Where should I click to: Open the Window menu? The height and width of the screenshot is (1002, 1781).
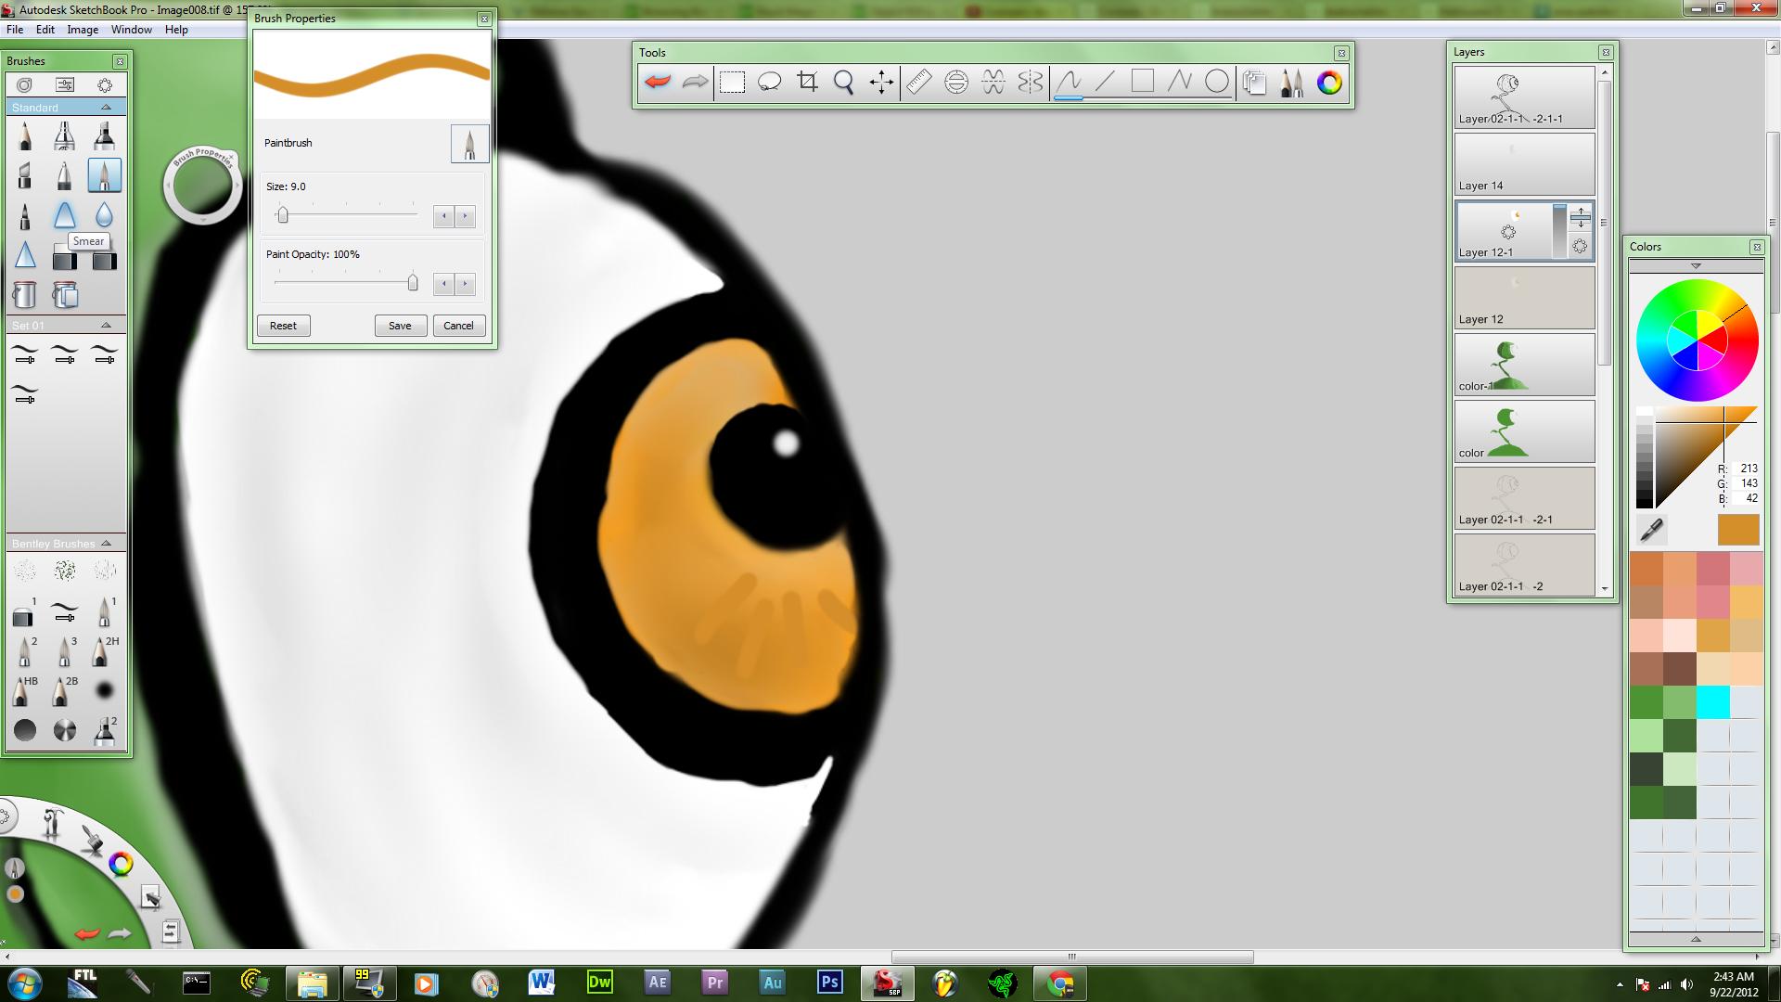pos(132,30)
